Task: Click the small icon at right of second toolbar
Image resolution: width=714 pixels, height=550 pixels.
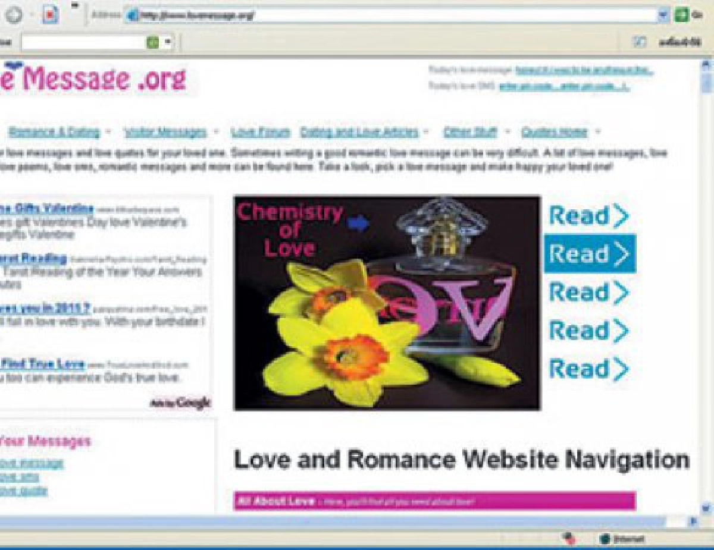Action: pos(641,43)
